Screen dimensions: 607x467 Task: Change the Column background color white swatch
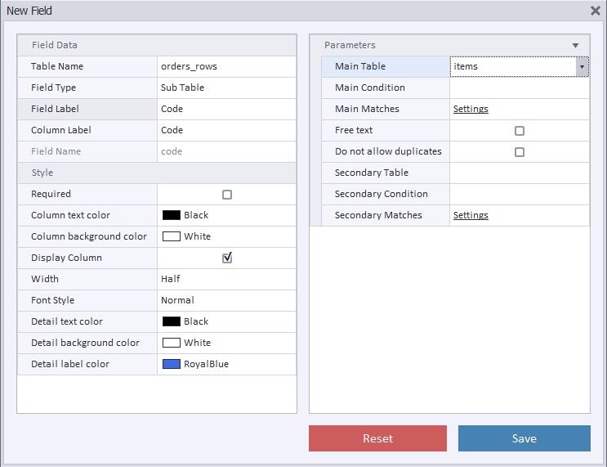pyautogui.click(x=171, y=236)
